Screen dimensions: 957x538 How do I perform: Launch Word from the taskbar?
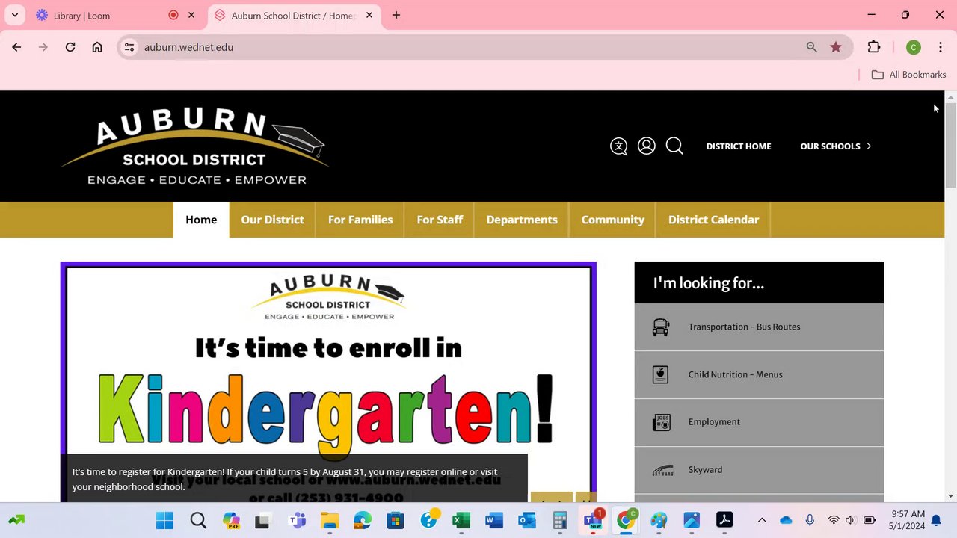point(494,520)
